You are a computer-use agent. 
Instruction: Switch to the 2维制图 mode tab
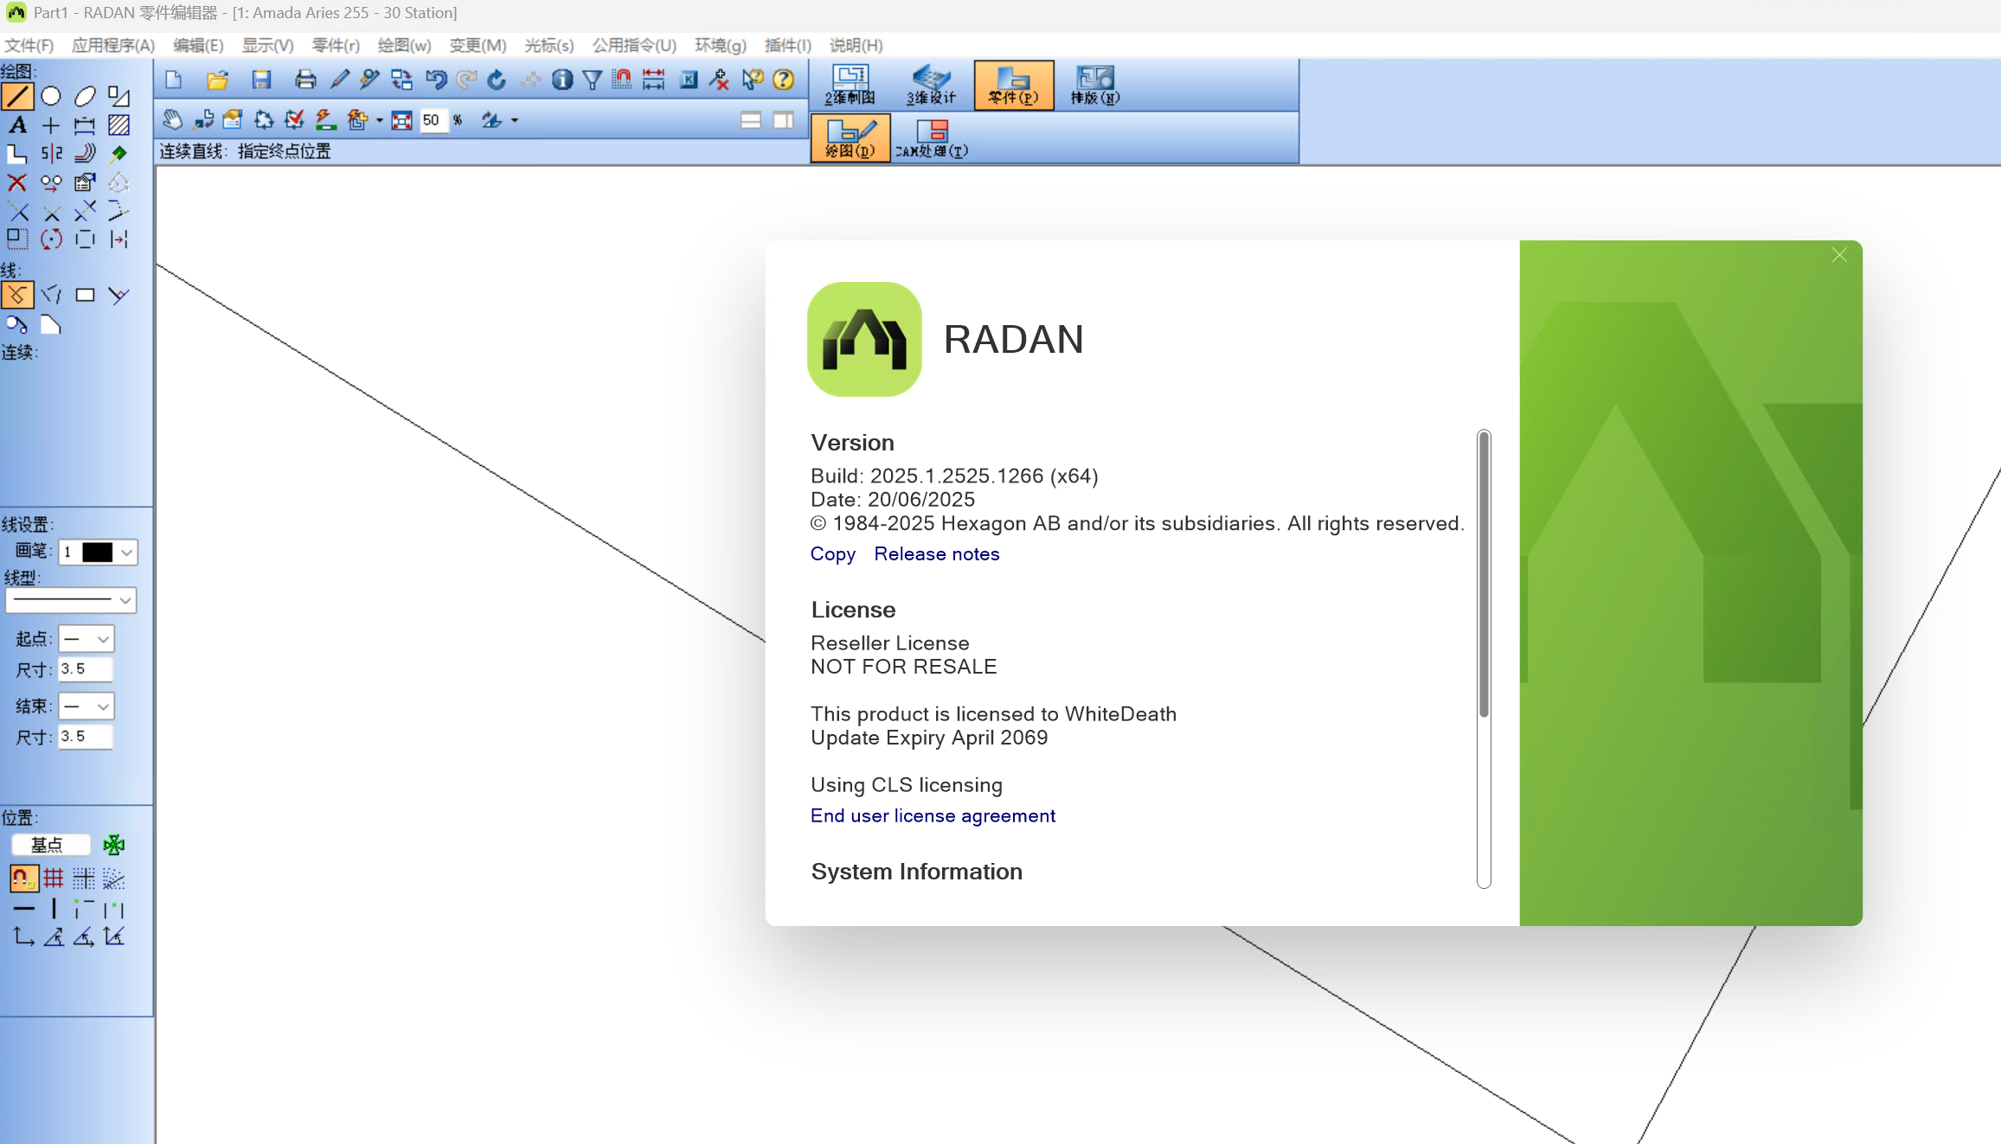click(x=850, y=86)
